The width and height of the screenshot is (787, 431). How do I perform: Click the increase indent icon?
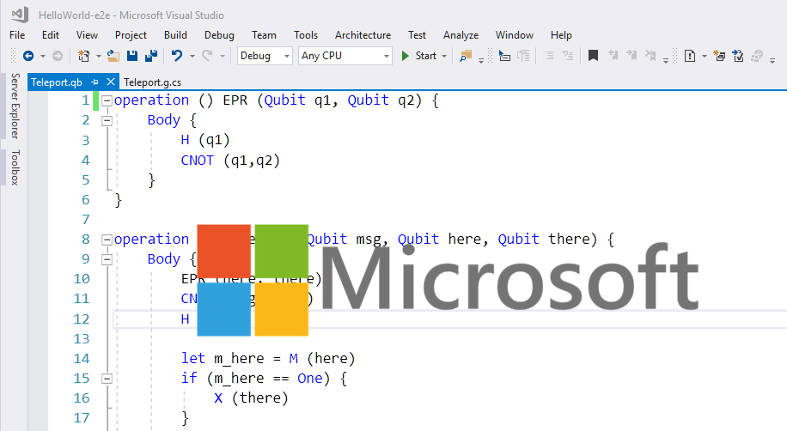click(568, 56)
